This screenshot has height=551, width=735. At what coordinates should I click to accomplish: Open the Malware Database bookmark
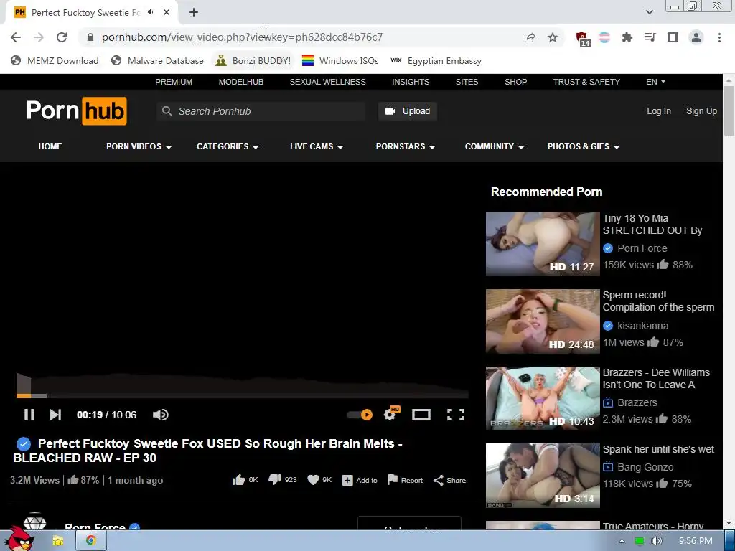point(157,60)
